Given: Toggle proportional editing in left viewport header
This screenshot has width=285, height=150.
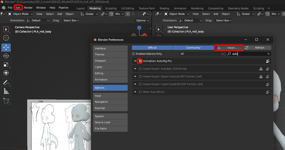Looking at the screenshot, I should click(128, 14).
